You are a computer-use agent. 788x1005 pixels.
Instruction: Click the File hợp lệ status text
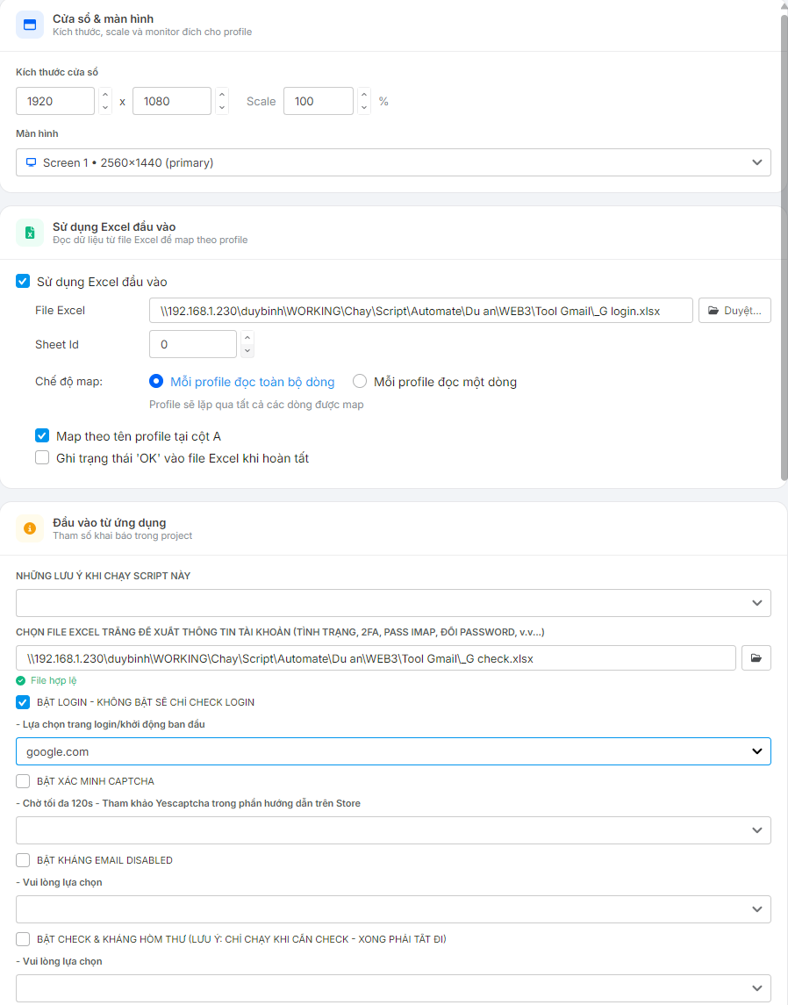tap(54, 681)
